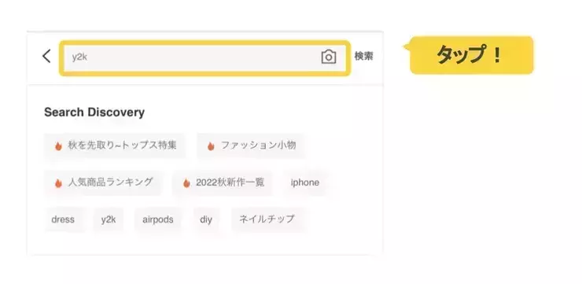Select the iphone search tag
Viewport: 582px width, 284px height.
coord(304,183)
